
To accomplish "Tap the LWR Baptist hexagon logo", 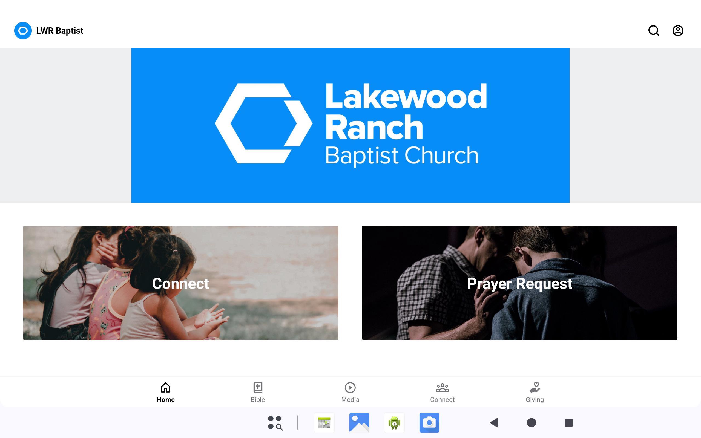I will pos(23,31).
